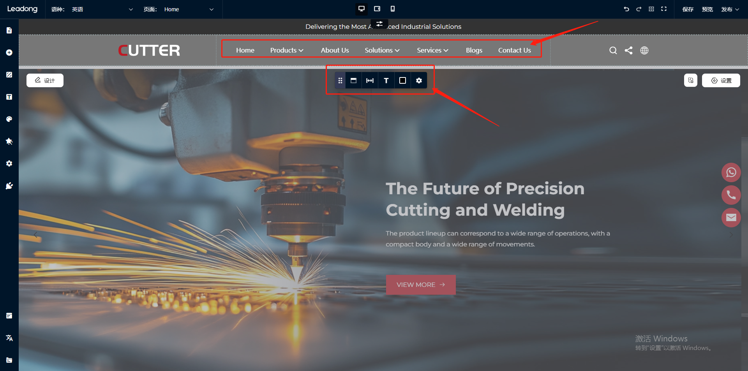
Task: Click the WhatsApp floating contact icon
Action: (x=731, y=172)
